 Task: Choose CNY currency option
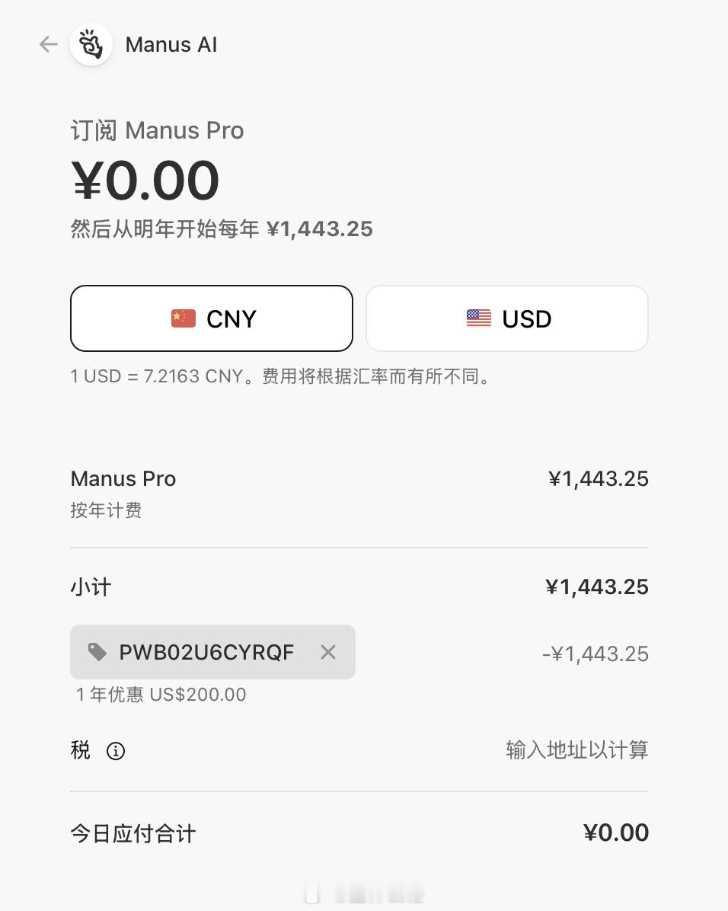212,318
